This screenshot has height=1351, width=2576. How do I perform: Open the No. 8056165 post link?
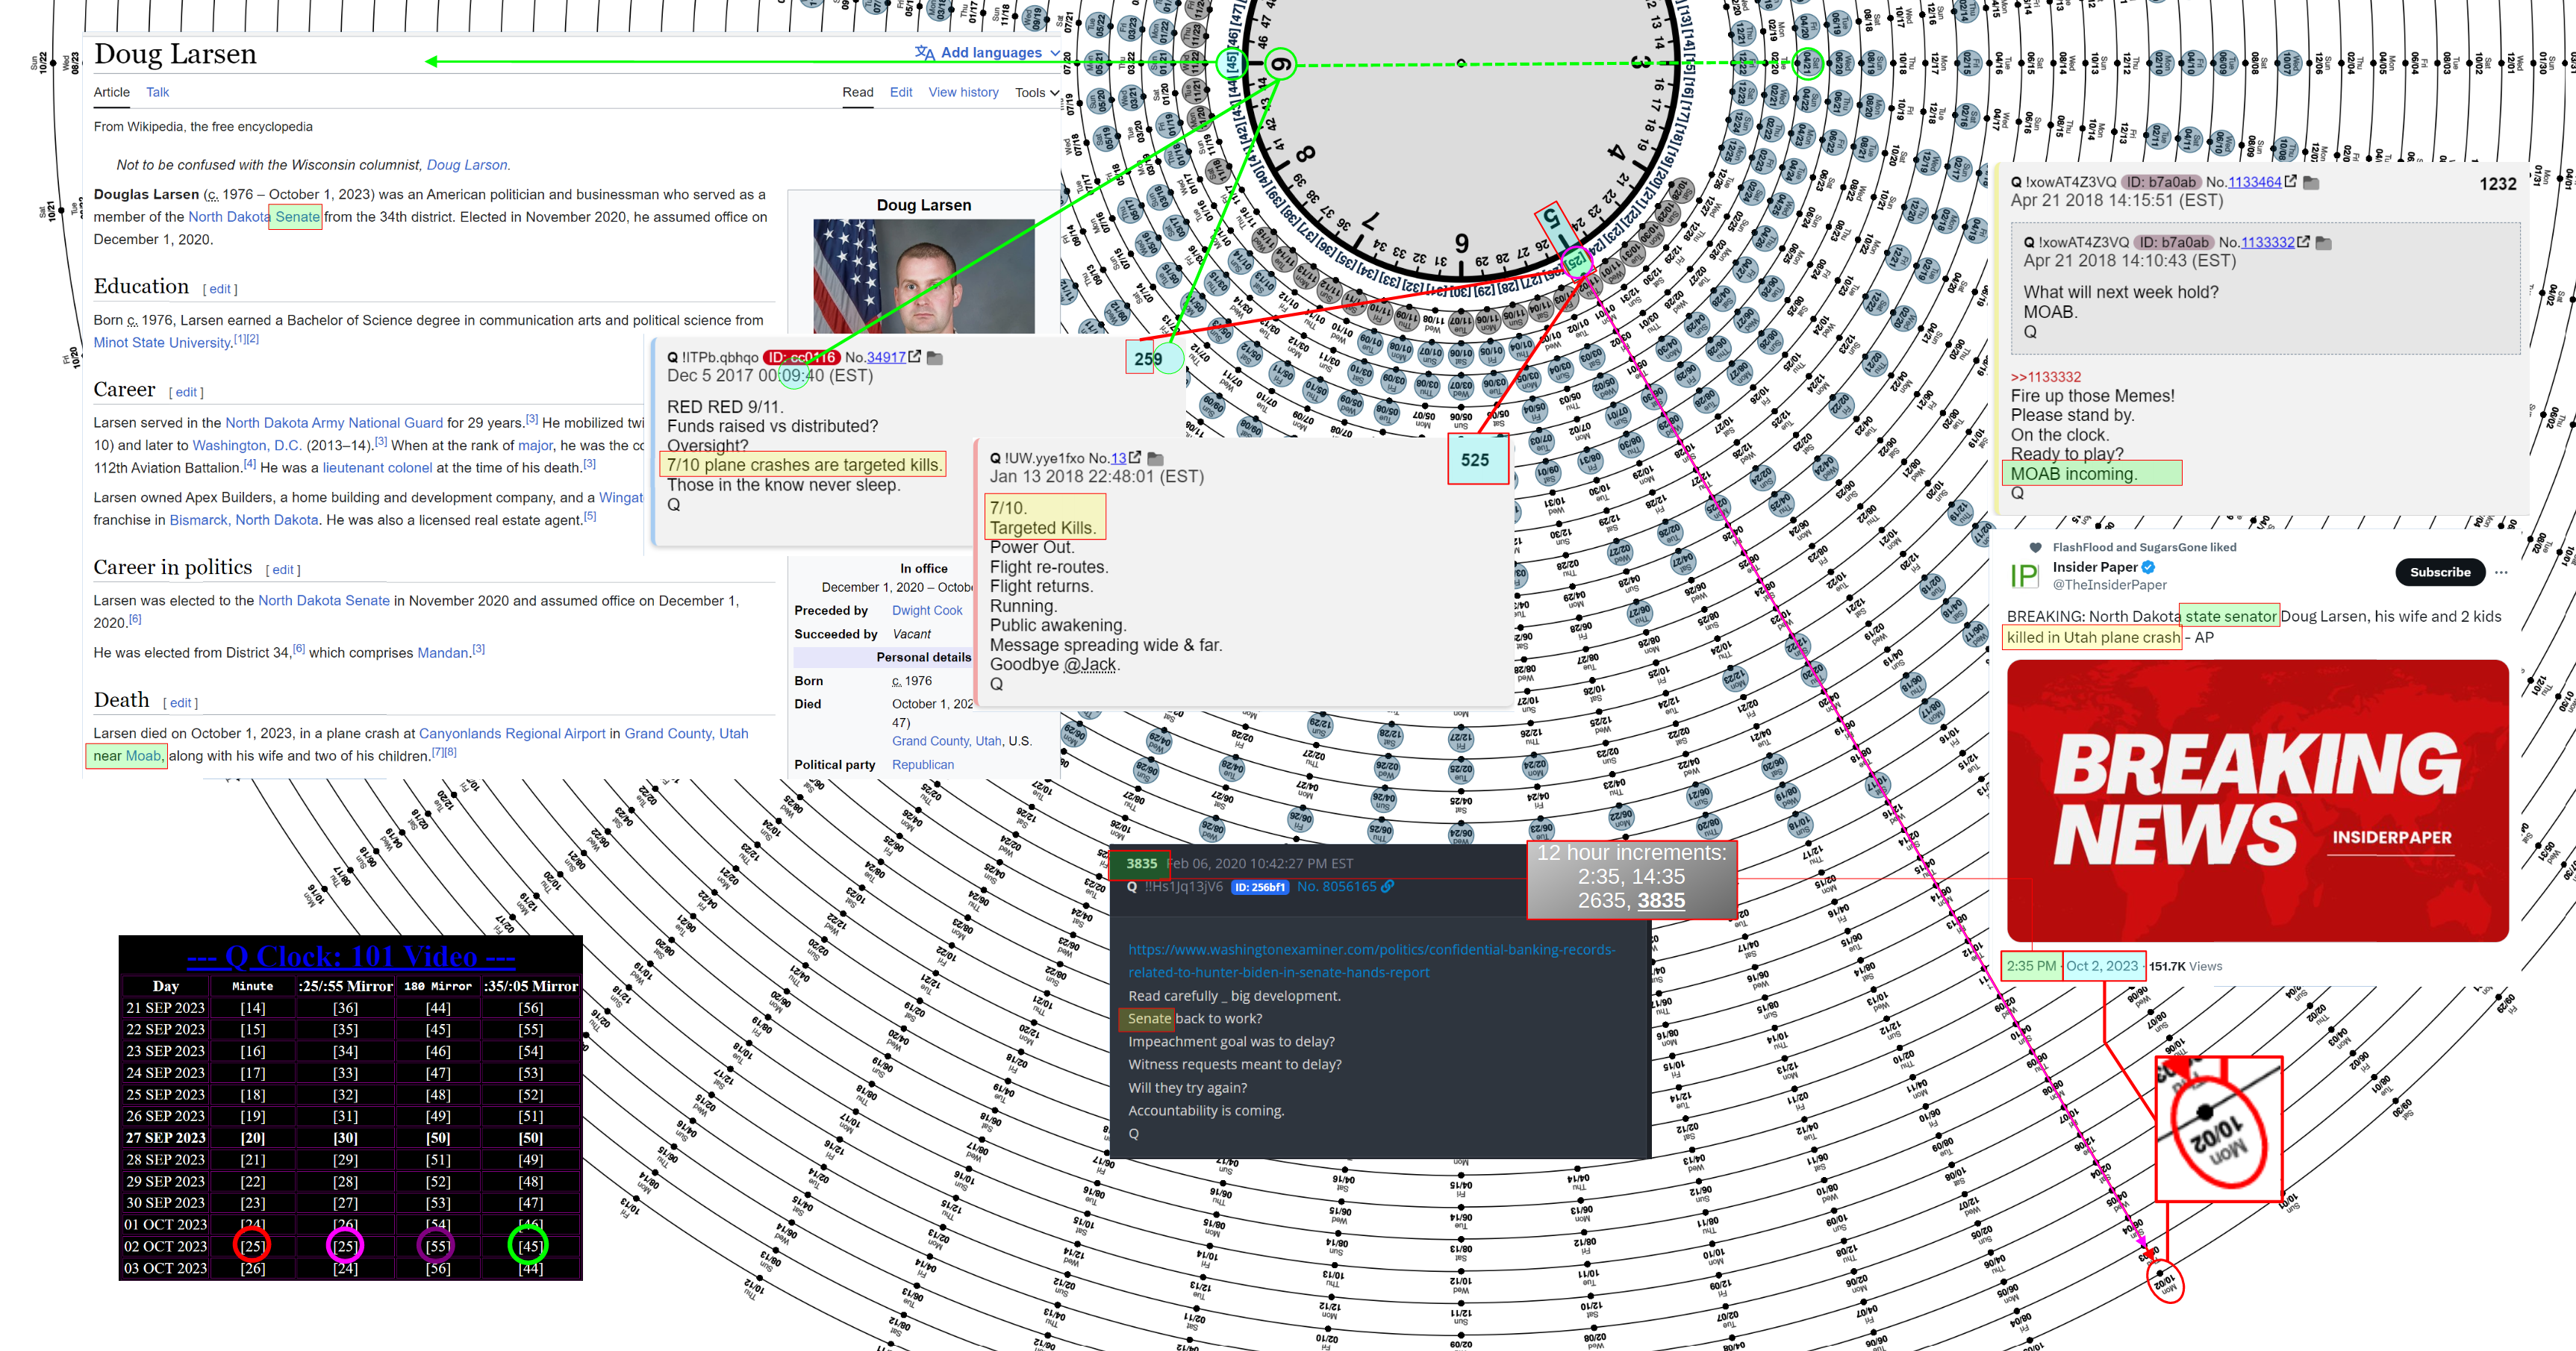1336,886
